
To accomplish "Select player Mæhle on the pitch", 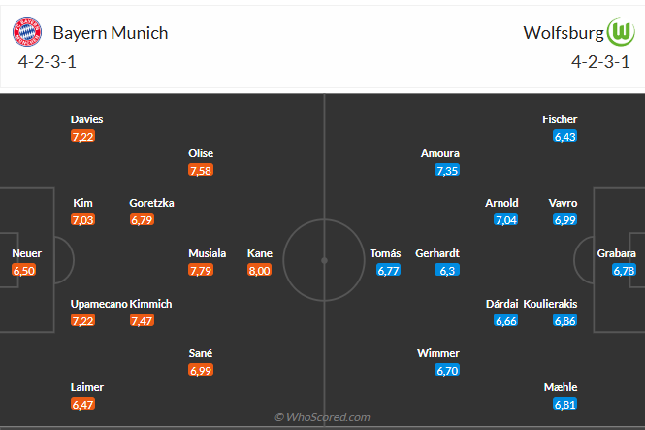I will [561, 387].
